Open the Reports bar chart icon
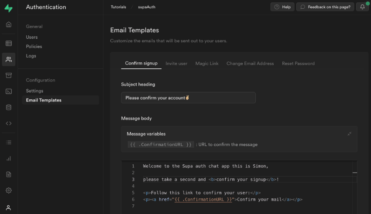 9,159
